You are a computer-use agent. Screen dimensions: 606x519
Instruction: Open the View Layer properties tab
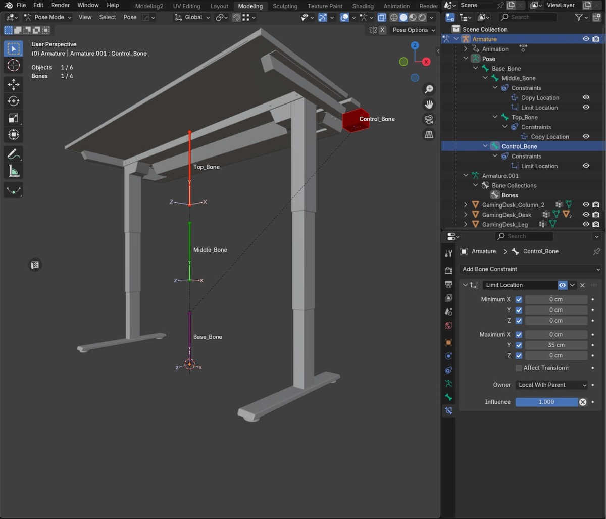pos(448,298)
